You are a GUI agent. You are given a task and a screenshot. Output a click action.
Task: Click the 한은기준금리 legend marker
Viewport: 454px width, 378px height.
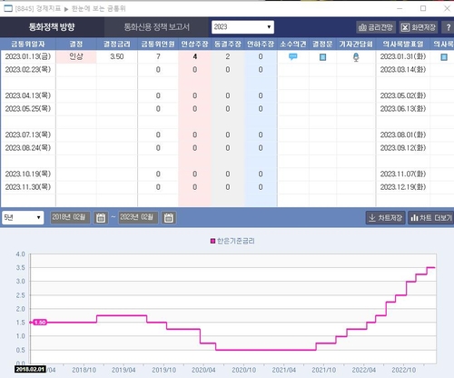click(x=212, y=241)
